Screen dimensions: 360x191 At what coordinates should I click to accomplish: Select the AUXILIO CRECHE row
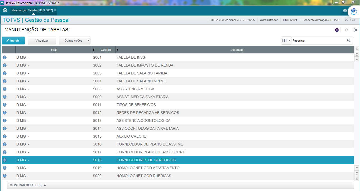pyautogui.click(x=178, y=136)
